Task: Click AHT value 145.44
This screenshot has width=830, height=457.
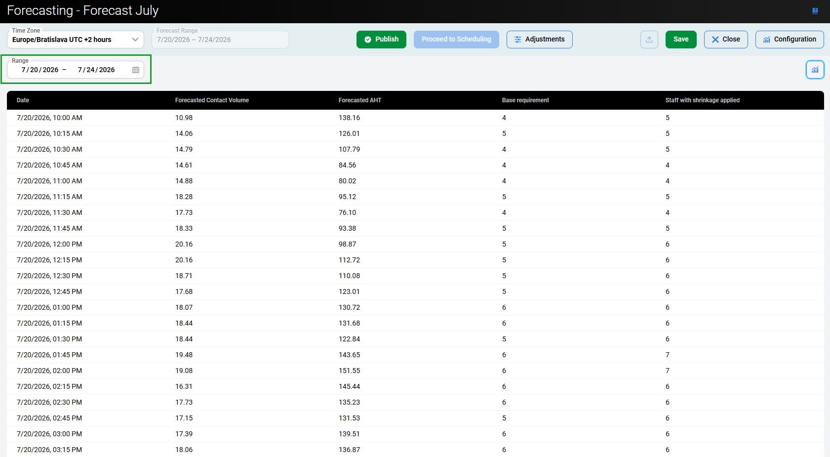Action: tap(349, 387)
